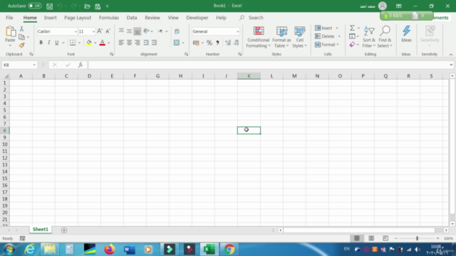Click Font Color red swatch
The image size is (456, 256).
102,43
